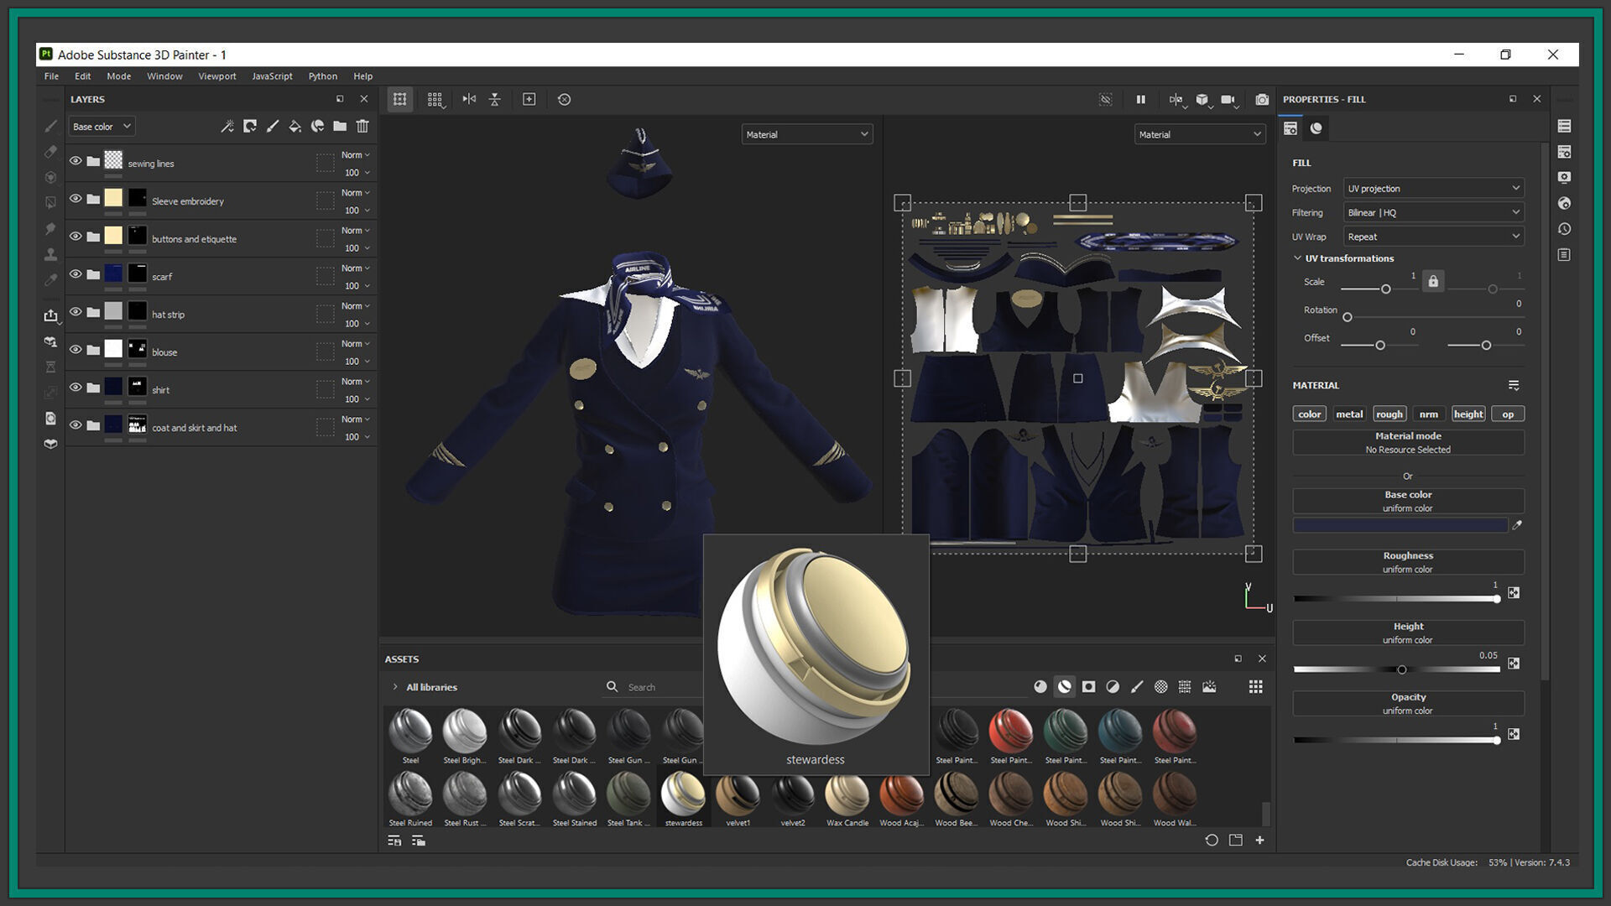Image resolution: width=1611 pixels, height=906 pixels.
Task: Toggle the nrm channel button
Action: point(1428,414)
